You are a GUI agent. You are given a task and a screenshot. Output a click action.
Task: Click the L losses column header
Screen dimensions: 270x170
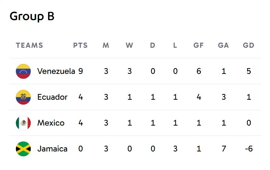click(175, 46)
